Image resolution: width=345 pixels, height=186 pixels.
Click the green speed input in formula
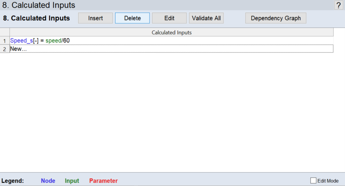53,41
